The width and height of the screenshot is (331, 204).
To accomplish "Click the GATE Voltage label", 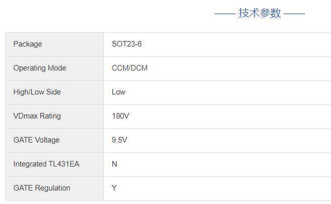I will [x=37, y=140].
